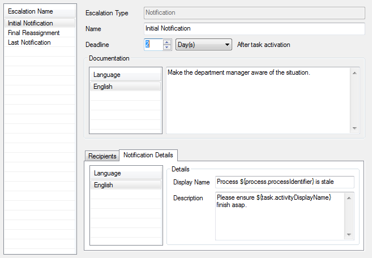
Task: Click the Escalation Type field
Action: pos(254,12)
